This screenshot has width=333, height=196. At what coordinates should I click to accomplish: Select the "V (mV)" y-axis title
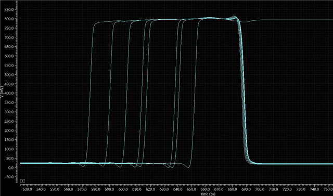click(2, 92)
